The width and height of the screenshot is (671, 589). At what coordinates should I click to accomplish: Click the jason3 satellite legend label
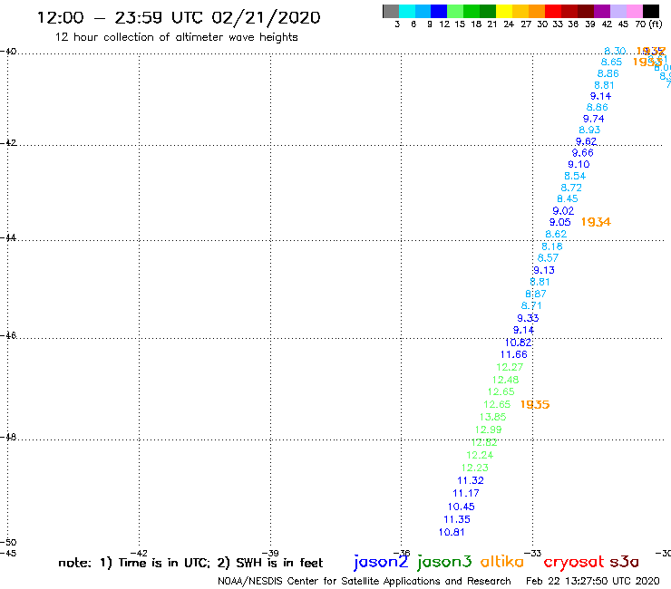click(444, 562)
